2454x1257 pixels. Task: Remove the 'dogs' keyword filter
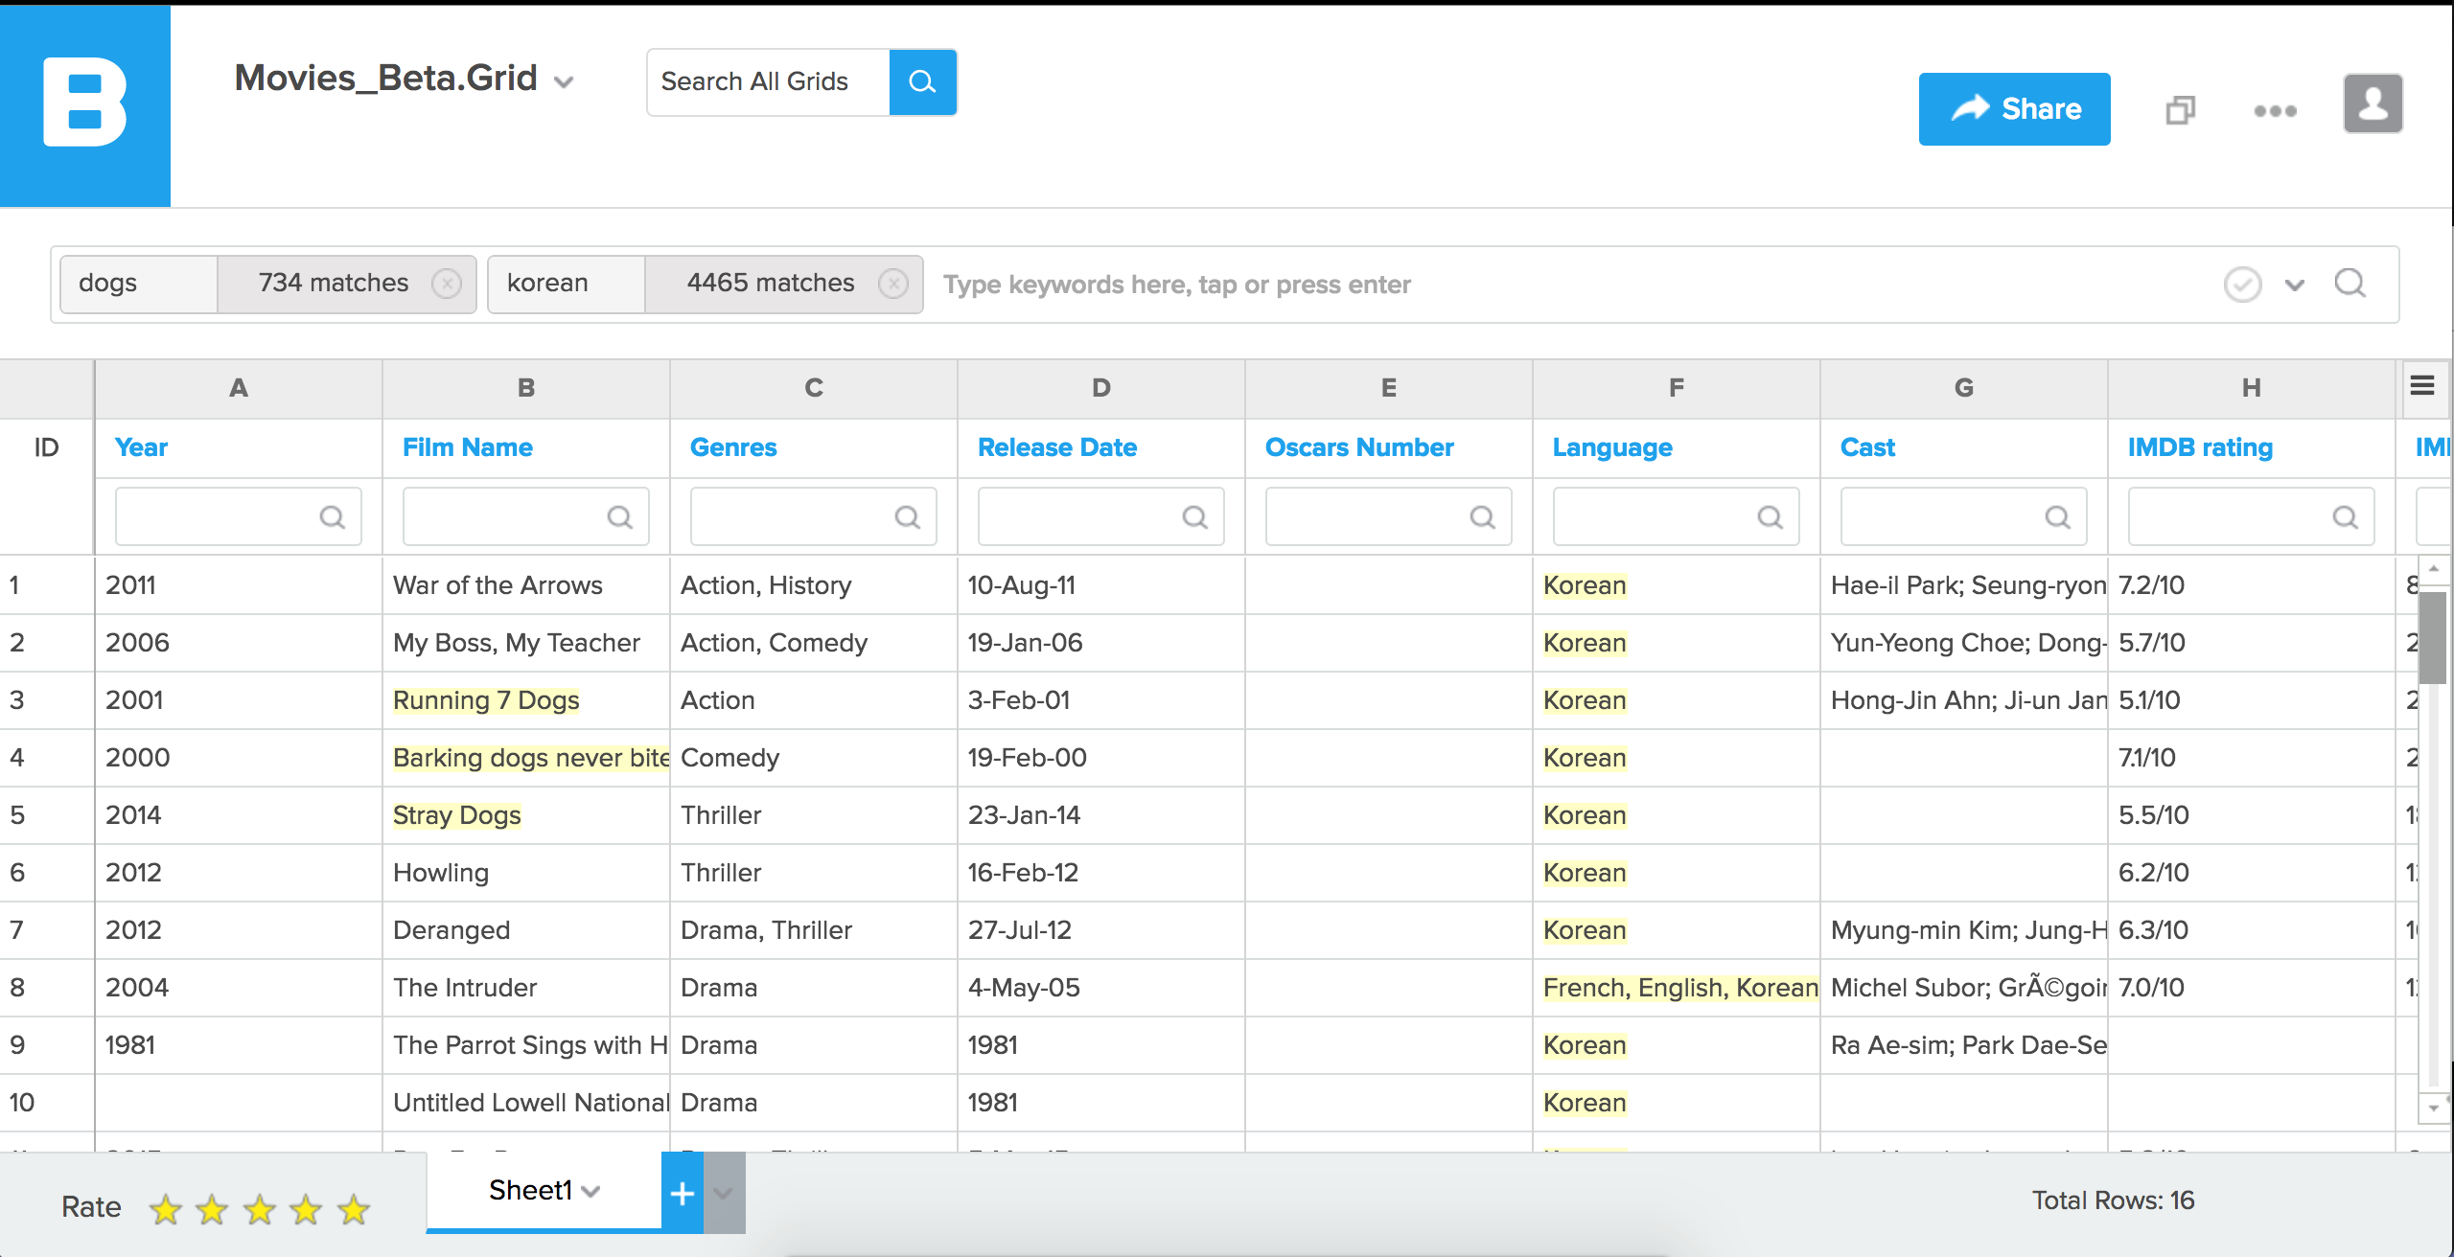coord(446,284)
